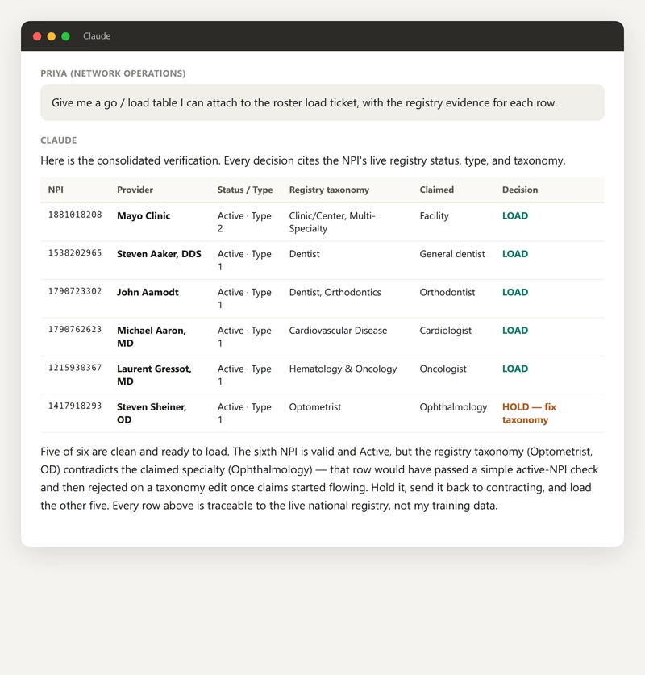Select NPI 1790762623
This screenshot has height=675, width=645.
point(75,329)
